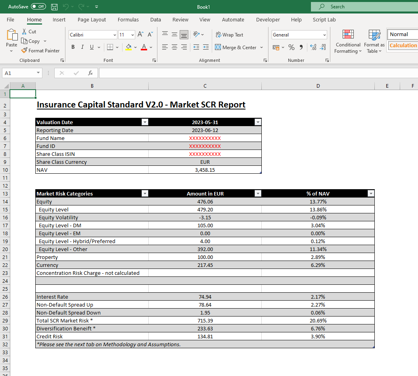
Task: Switch to the Formulas ribbon tab
Action: point(128,19)
